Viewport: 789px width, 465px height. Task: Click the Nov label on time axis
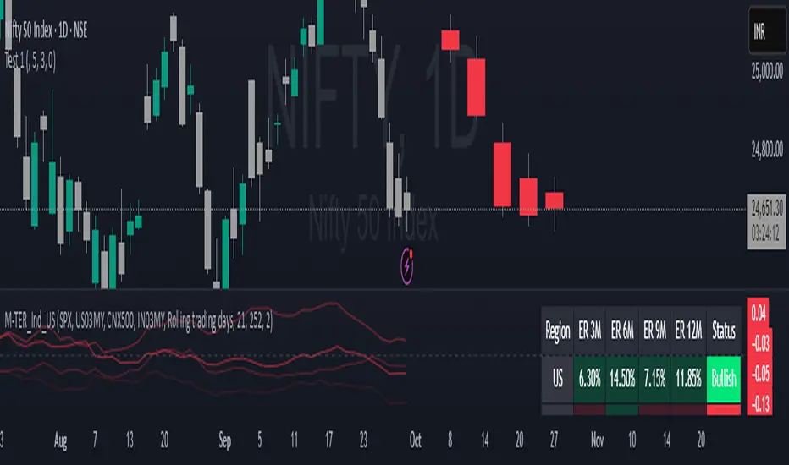pyautogui.click(x=597, y=440)
